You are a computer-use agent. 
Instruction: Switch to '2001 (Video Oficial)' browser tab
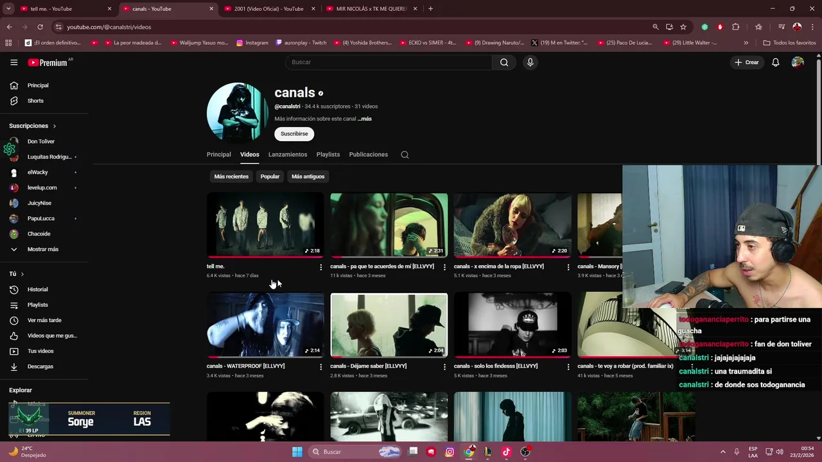[x=268, y=9]
